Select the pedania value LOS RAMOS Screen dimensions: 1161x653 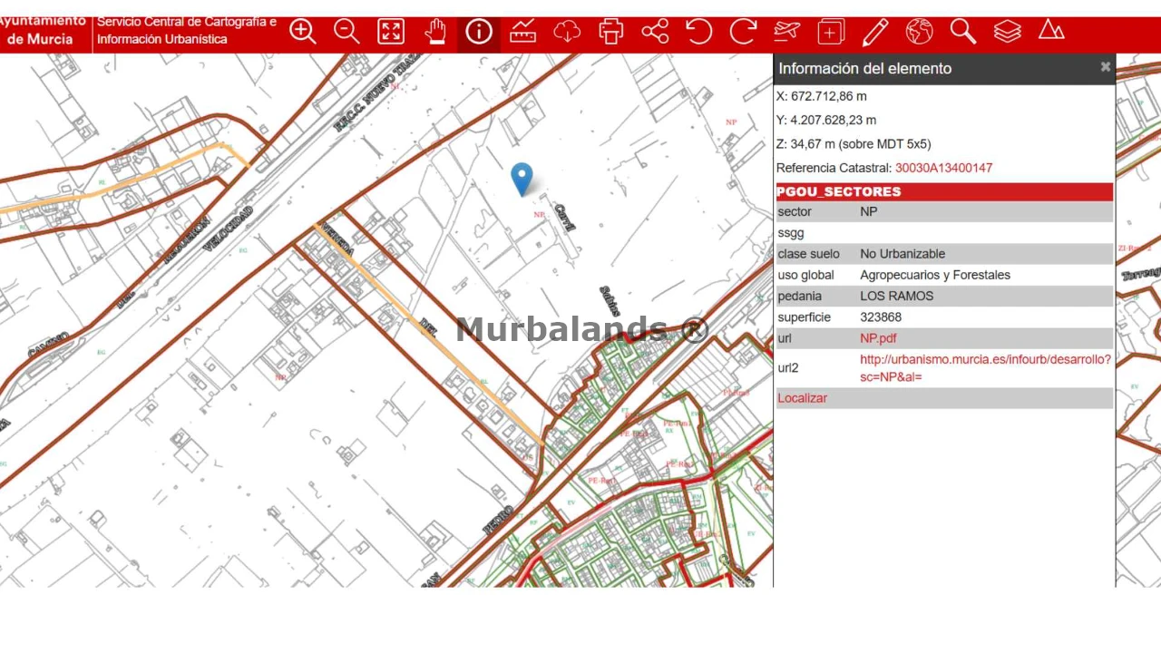click(896, 296)
